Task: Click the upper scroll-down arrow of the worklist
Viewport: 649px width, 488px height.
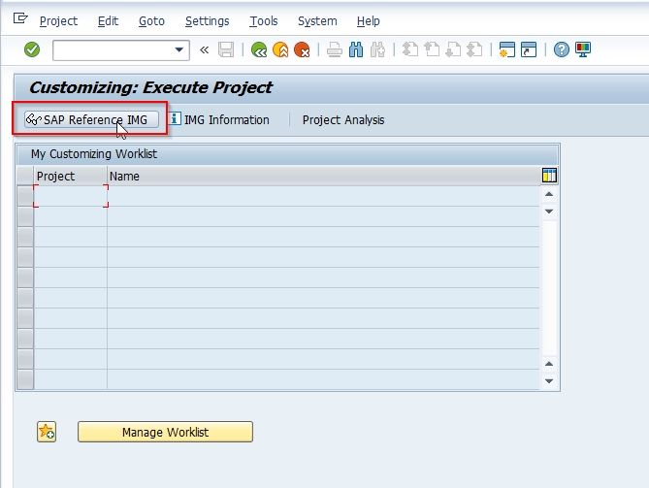Action: [x=549, y=211]
